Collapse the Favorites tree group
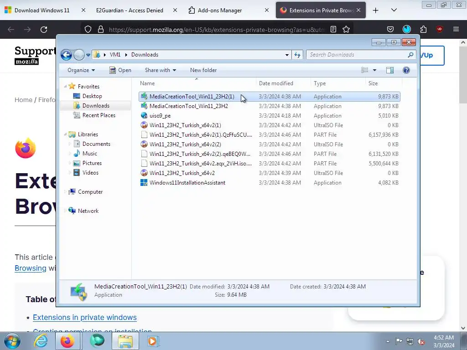The image size is (467, 350). click(x=65, y=86)
